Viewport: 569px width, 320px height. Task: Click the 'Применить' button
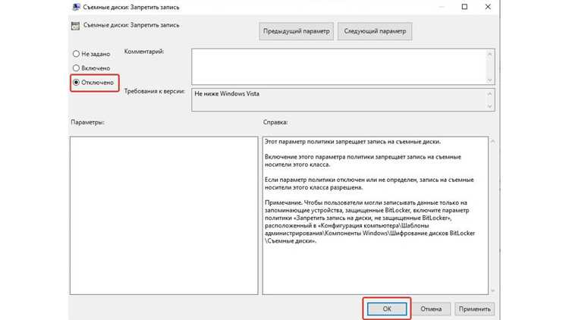pos(474,309)
